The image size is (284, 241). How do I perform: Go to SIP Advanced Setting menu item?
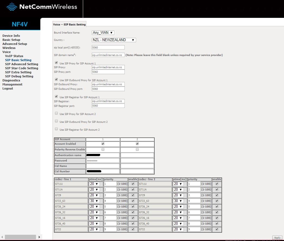click(21, 64)
